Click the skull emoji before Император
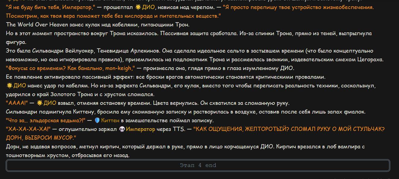Viewport: 399px width, 179px height. coord(122,129)
